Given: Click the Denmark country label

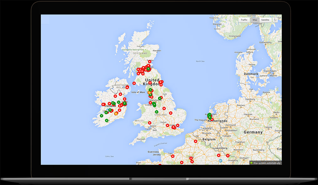Looking at the screenshot, I should [x=251, y=74].
